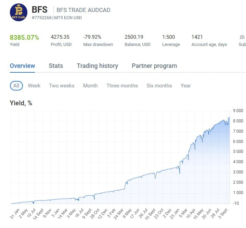Click the BFS trade logo avatar

[x=18, y=12]
